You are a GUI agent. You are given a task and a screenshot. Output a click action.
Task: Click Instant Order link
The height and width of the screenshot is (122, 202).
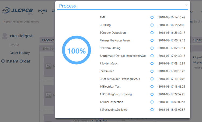point(18,61)
